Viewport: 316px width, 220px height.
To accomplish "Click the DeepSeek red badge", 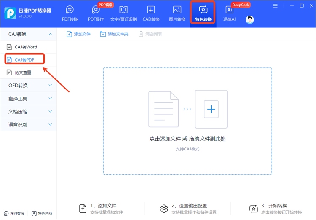I will click(x=241, y=5).
